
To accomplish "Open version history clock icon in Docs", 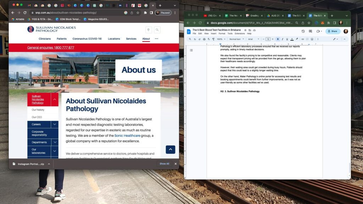I will [x=303, y=31].
